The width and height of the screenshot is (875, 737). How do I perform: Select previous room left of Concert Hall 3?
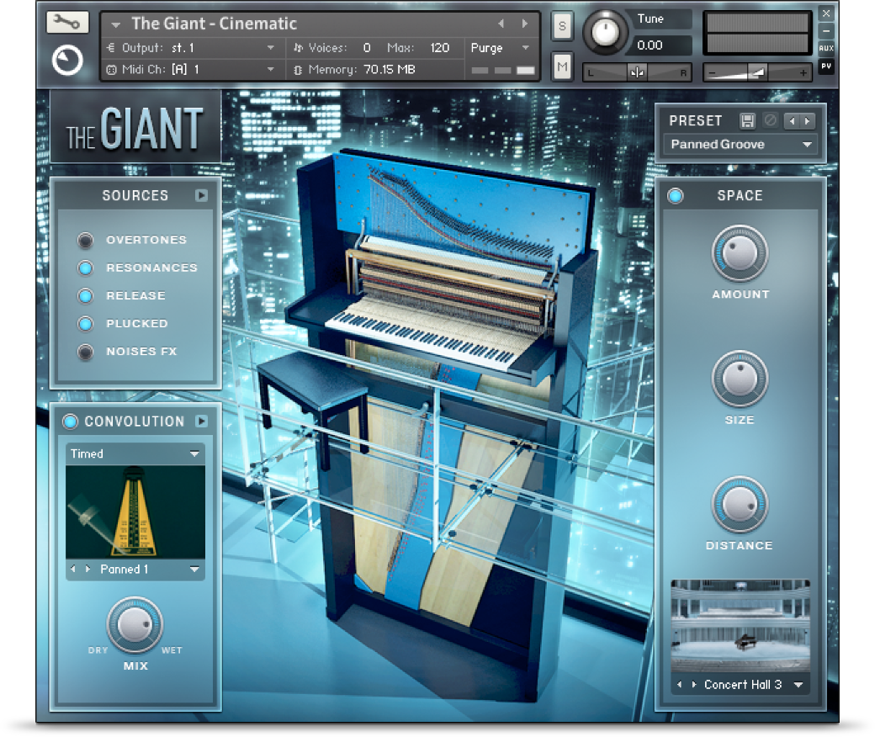(679, 685)
